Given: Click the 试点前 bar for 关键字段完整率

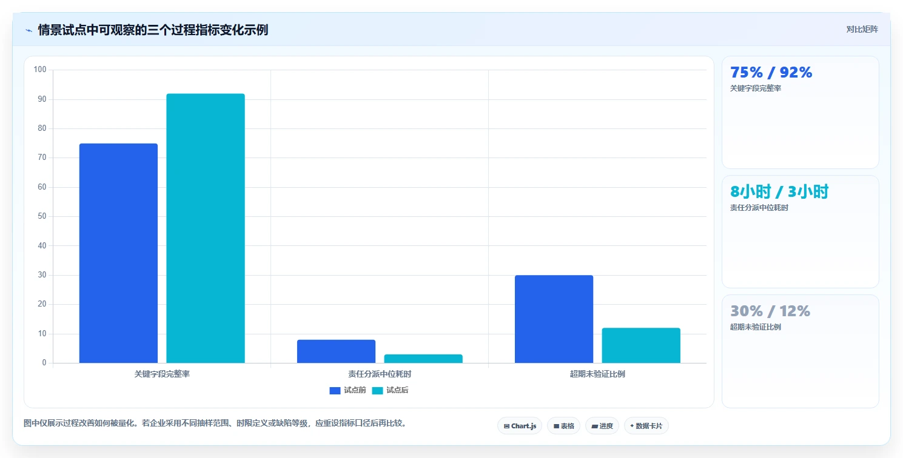Looking at the screenshot, I should [x=118, y=253].
